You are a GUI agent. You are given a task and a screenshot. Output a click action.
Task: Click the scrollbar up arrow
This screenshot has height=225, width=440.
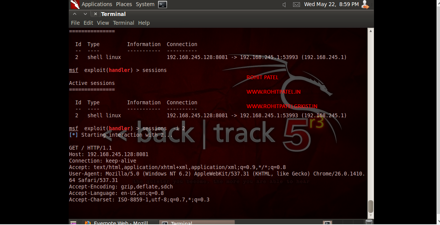coord(371,31)
